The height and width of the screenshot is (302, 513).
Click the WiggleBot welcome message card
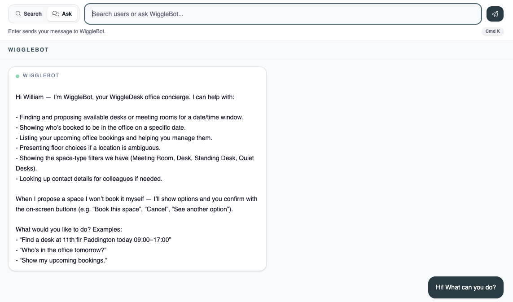(137, 168)
